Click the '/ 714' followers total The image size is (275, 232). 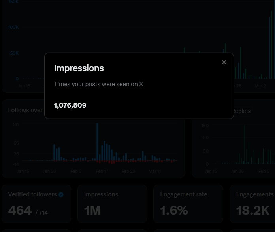point(41,213)
